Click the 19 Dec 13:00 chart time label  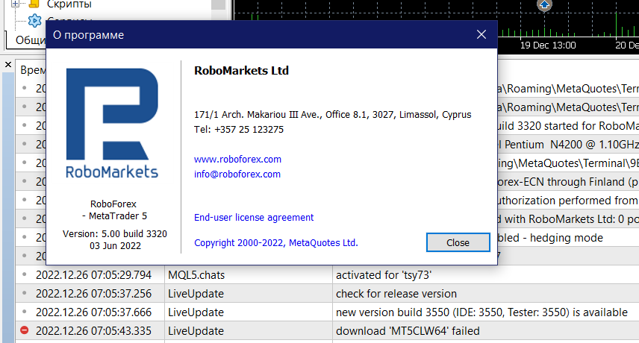548,45
